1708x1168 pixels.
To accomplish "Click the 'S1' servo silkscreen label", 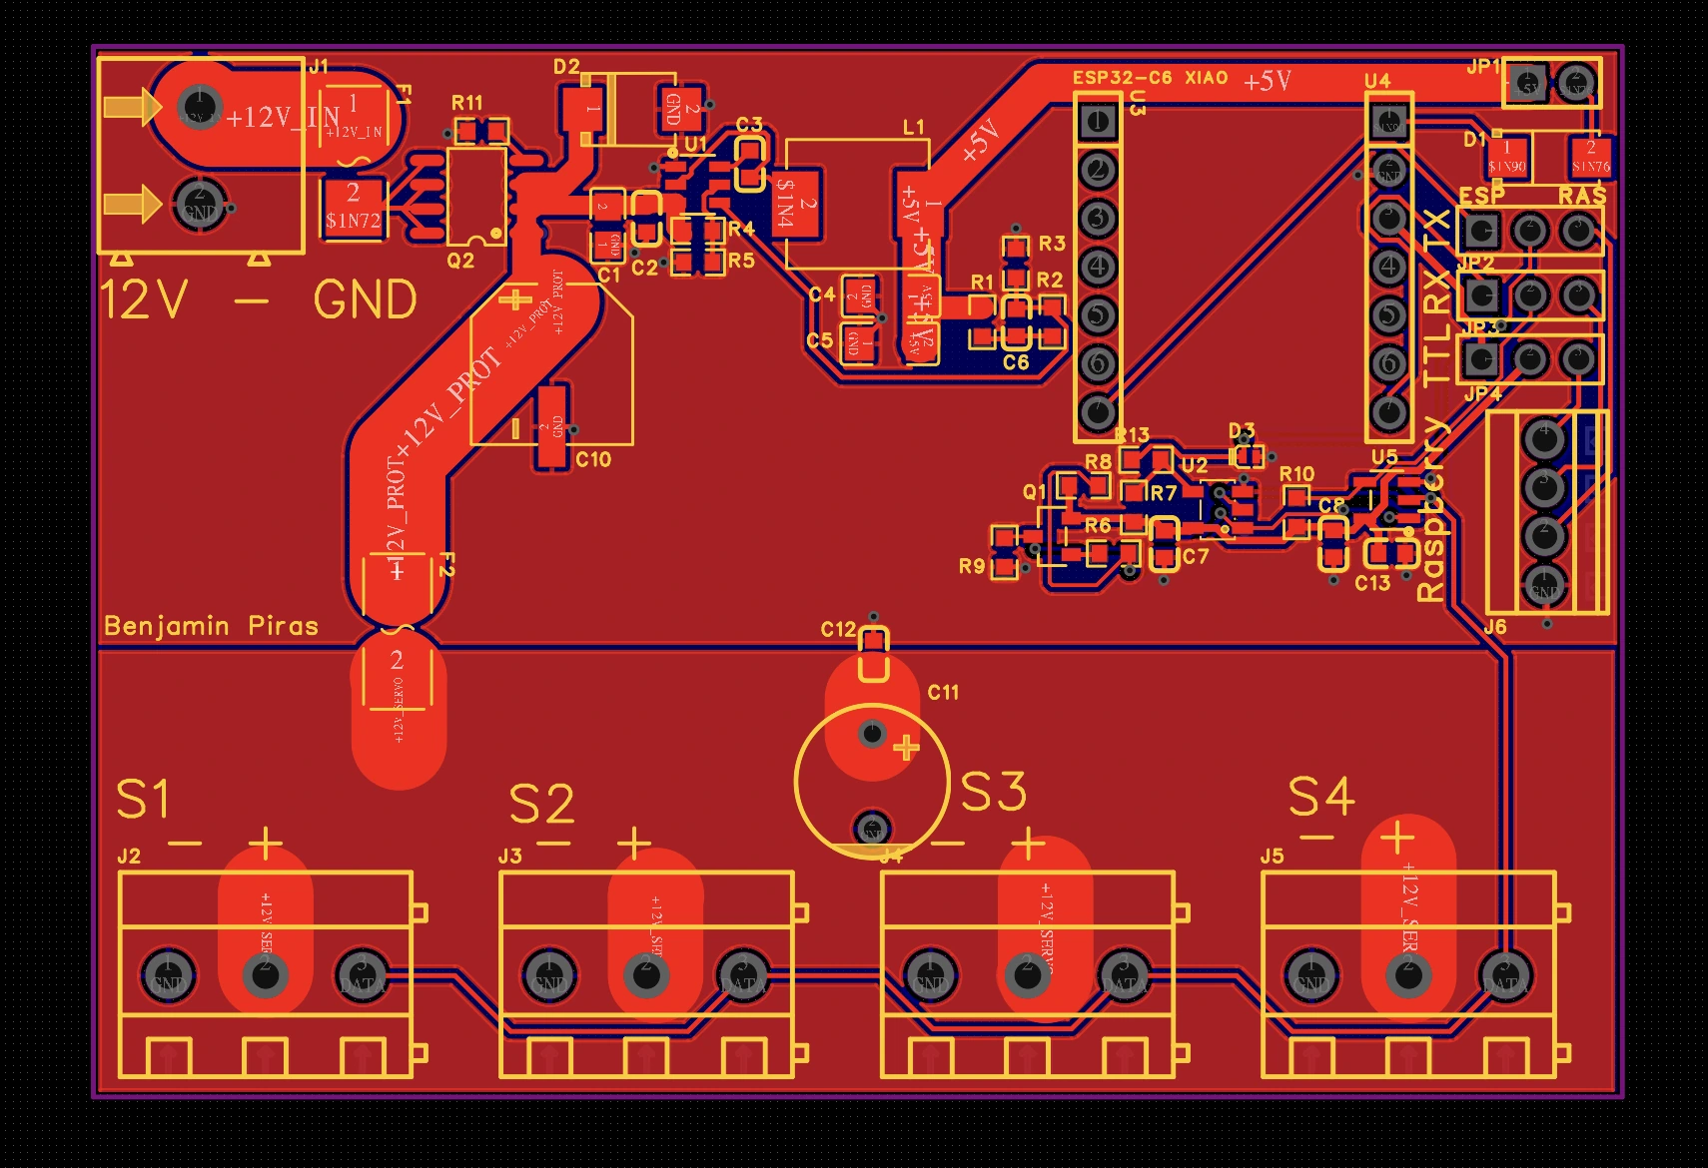I will pos(144,800).
